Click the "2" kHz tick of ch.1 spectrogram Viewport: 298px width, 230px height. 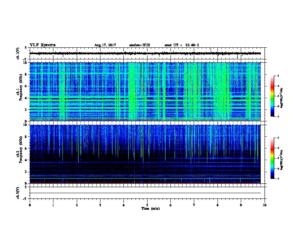[26, 109]
